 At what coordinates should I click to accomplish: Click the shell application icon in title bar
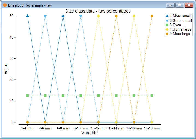(x=5, y=5)
